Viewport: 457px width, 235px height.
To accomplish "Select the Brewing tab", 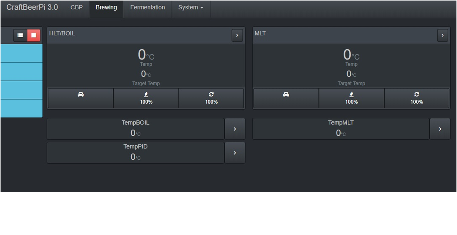I will pyautogui.click(x=106, y=8).
